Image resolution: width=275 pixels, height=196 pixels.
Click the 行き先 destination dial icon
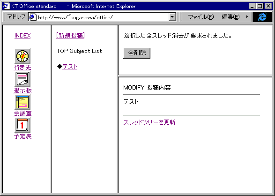tap(22, 56)
